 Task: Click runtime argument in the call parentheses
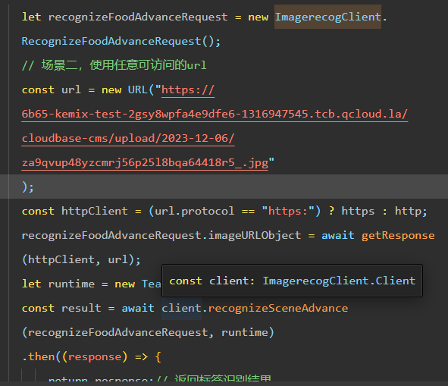[x=245, y=332]
